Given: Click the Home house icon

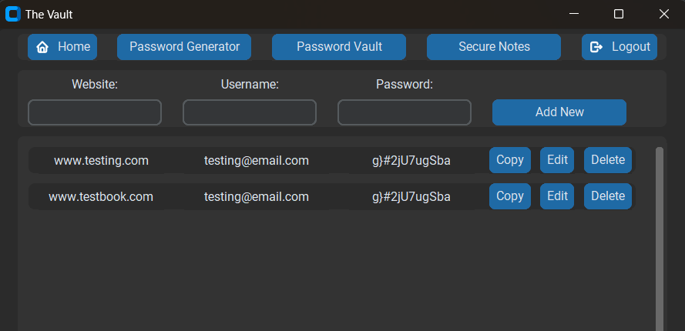Looking at the screenshot, I should [42, 47].
